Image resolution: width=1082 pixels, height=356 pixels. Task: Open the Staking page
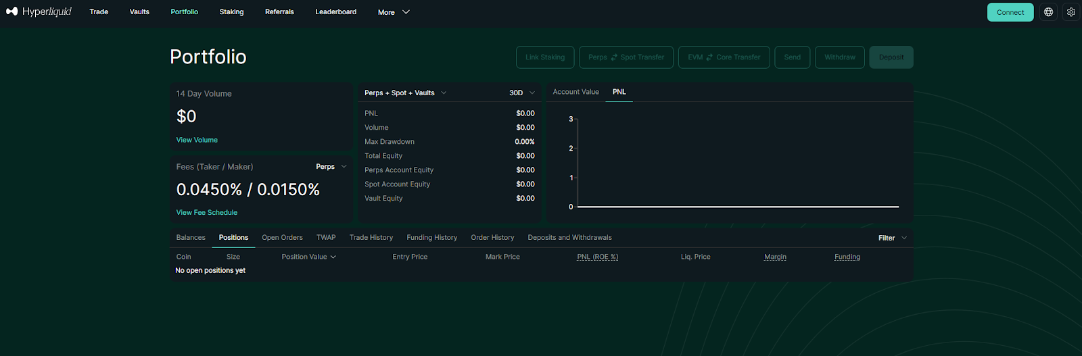point(231,12)
